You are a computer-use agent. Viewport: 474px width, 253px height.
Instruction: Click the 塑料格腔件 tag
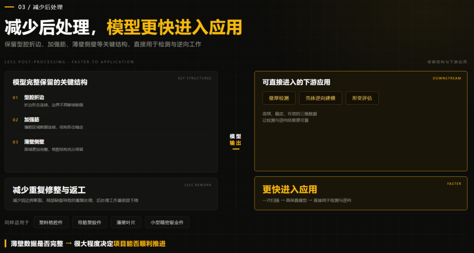[x=51, y=222]
